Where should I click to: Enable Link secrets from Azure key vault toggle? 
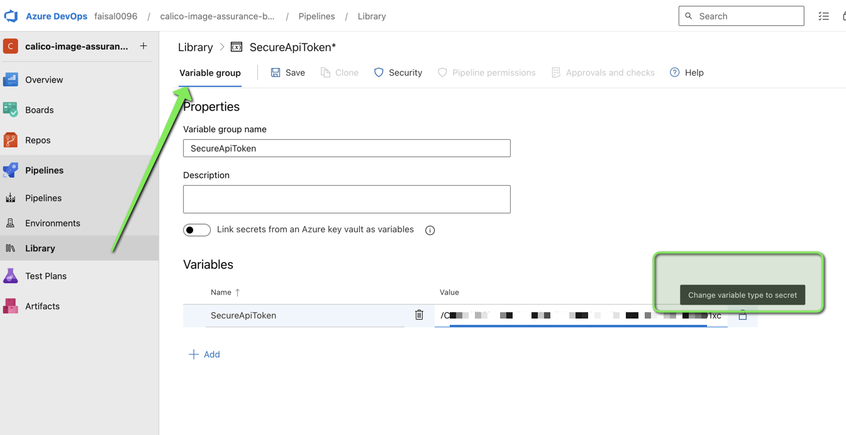[x=197, y=230]
